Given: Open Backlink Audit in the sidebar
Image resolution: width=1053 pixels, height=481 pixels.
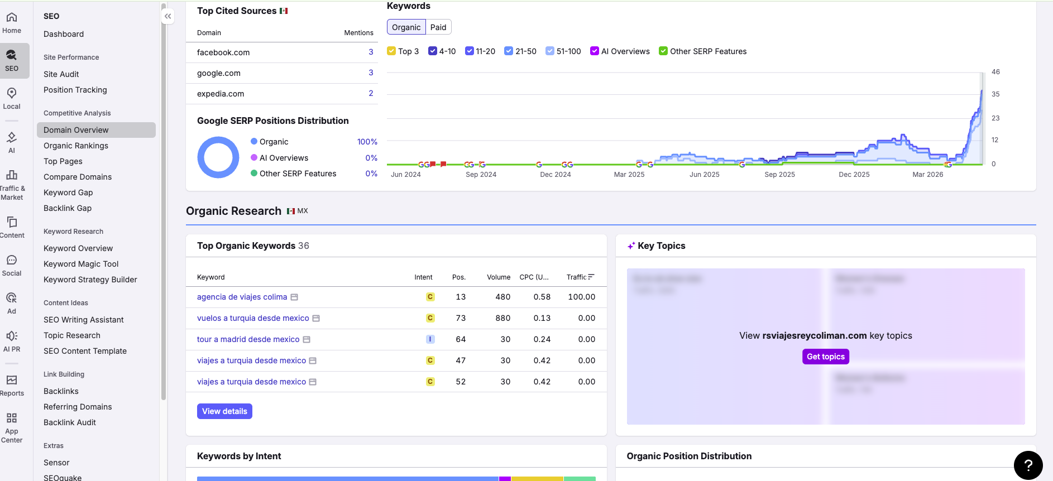Looking at the screenshot, I should pos(70,422).
